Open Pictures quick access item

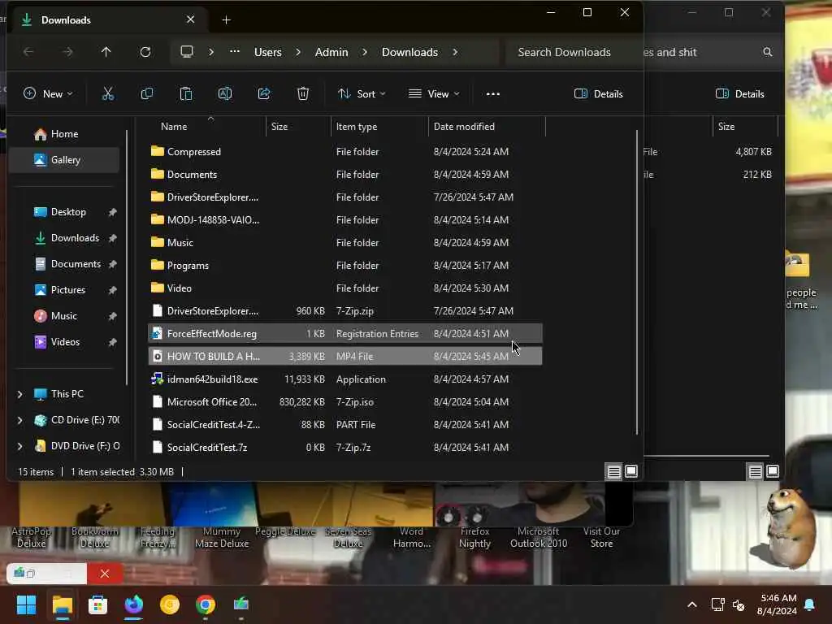pyautogui.click(x=68, y=290)
